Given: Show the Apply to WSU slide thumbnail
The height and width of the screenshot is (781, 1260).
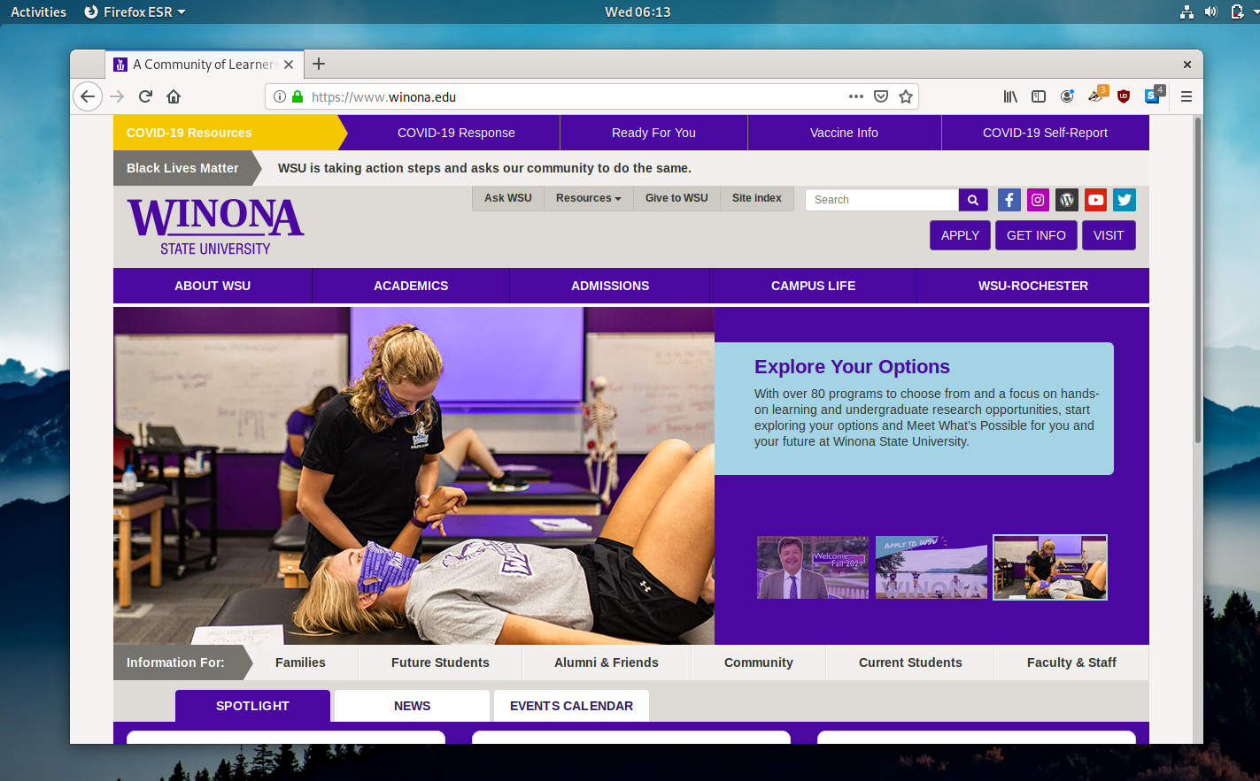Looking at the screenshot, I should click(931, 567).
